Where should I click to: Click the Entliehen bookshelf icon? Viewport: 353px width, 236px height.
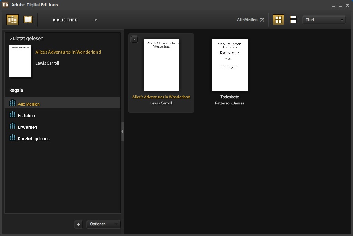click(x=12, y=114)
